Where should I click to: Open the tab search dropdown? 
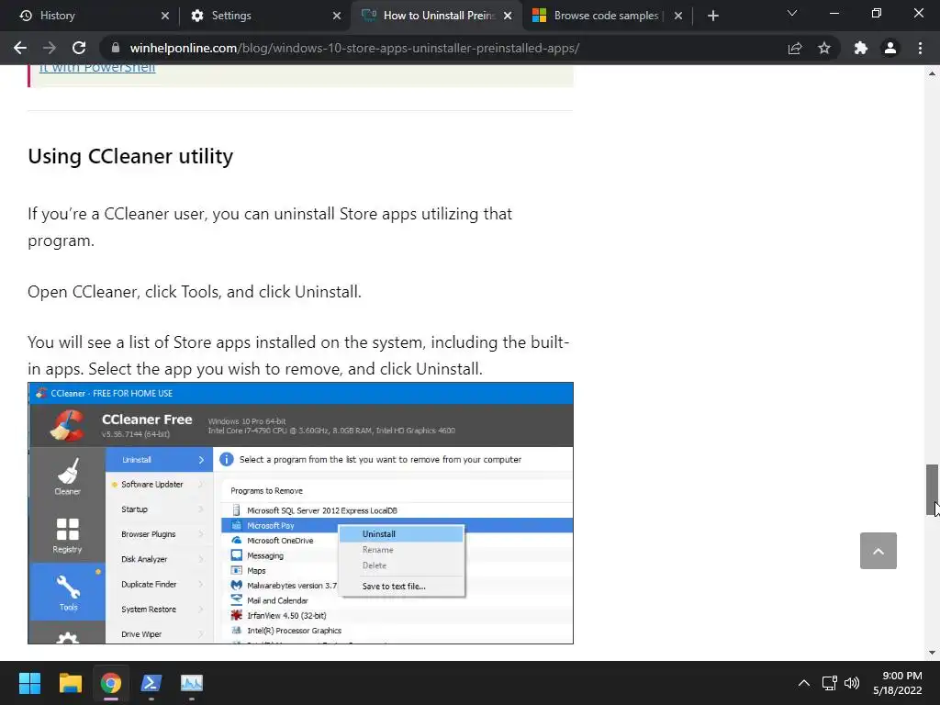[792, 13]
